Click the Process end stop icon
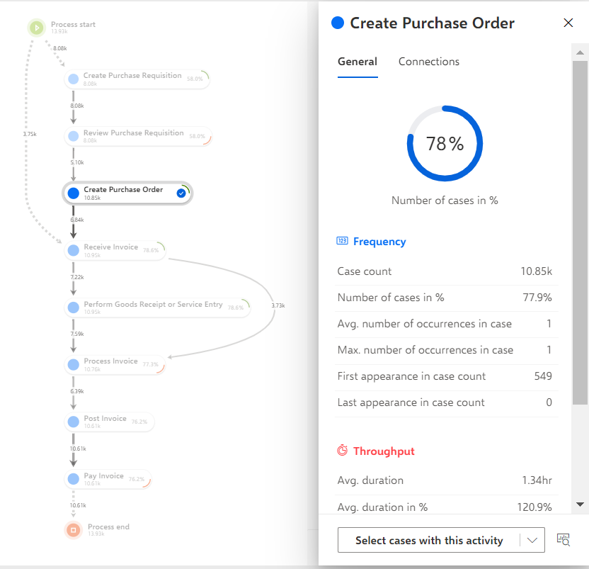This screenshot has height=569, width=589. click(x=73, y=530)
